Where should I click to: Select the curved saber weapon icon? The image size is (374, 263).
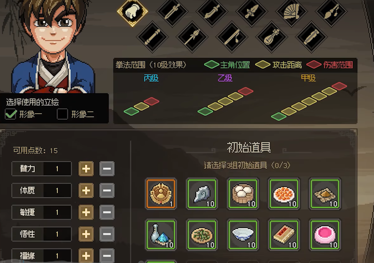pos(212,11)
